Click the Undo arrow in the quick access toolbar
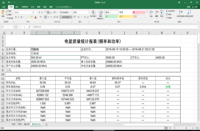This screenshot has width=200, height=131. click(9, 3)
